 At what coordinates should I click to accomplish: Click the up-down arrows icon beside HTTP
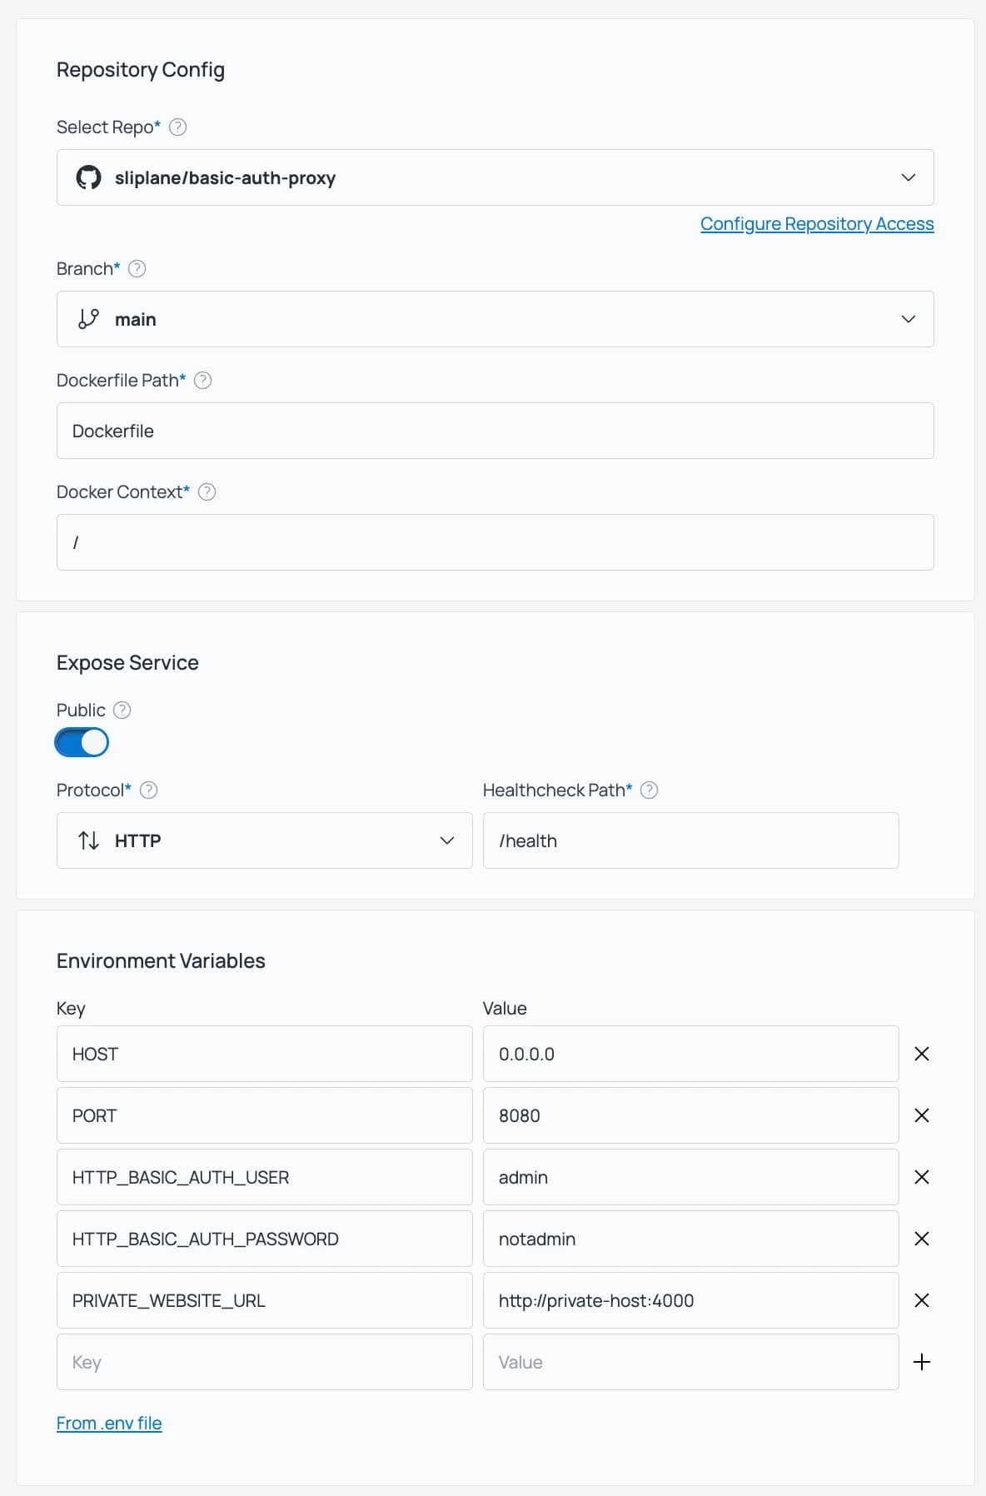(88, 840)
